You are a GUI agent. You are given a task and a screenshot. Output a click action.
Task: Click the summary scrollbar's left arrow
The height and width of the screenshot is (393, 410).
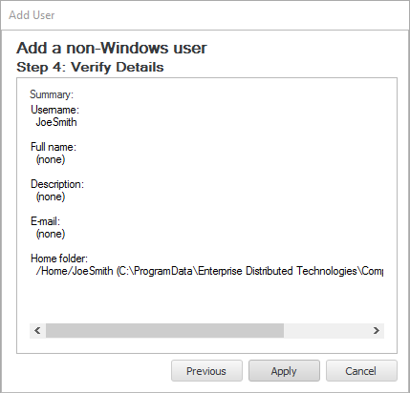coord(37,331)
